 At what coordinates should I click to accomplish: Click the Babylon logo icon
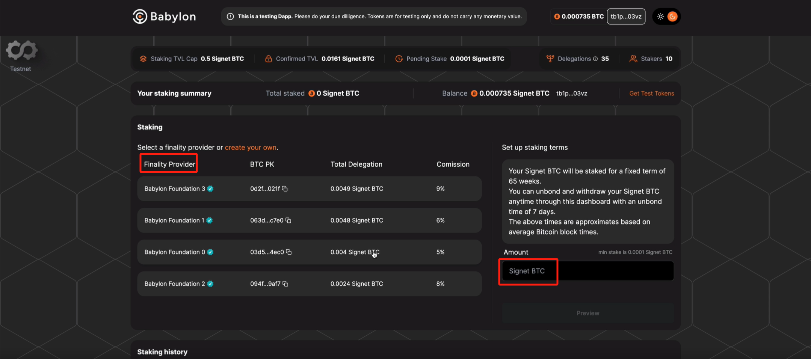point(140,17)
